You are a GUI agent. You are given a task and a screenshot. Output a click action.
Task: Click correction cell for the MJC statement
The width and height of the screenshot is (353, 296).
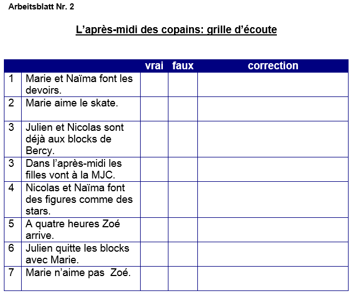[273, 169]
